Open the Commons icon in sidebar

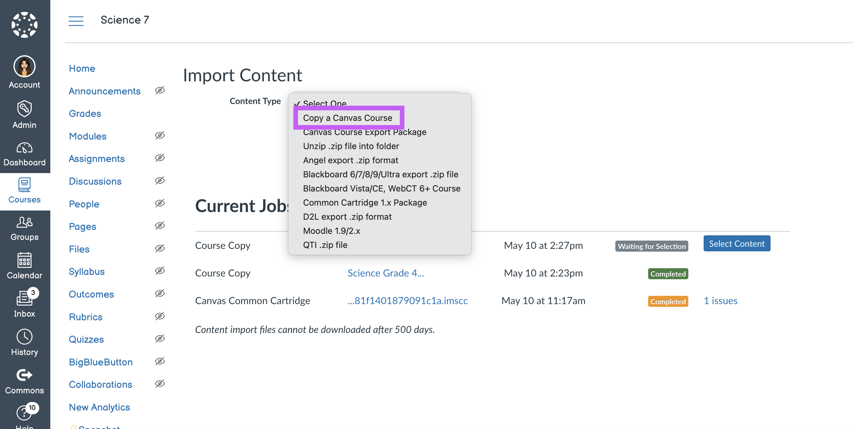tap(25, 375)
